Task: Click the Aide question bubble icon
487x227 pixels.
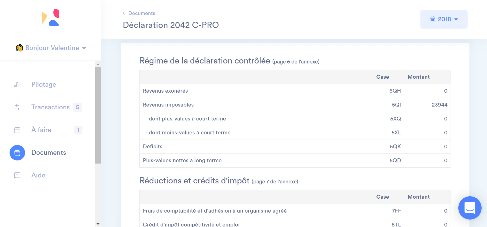Action: (x=17, y=175)
